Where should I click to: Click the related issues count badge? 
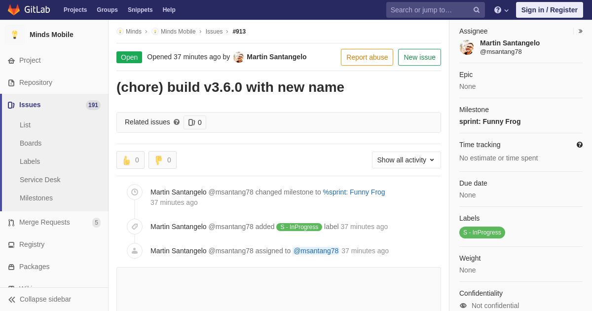[x=195, y=122]
